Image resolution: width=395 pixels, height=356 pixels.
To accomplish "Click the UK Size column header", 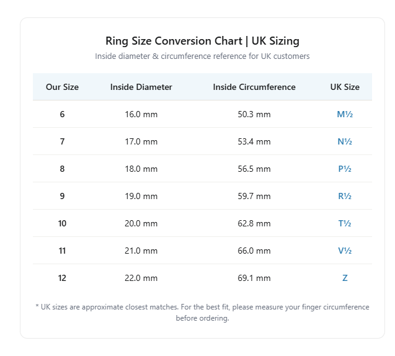I will coord(345,87).
